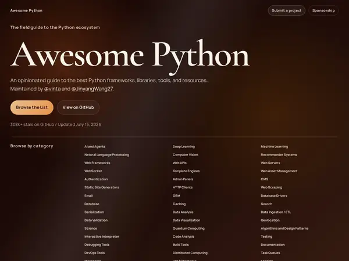Click the Browse by category heading
The height and width of the screenshot is (261, 349).
coord(32,146)
